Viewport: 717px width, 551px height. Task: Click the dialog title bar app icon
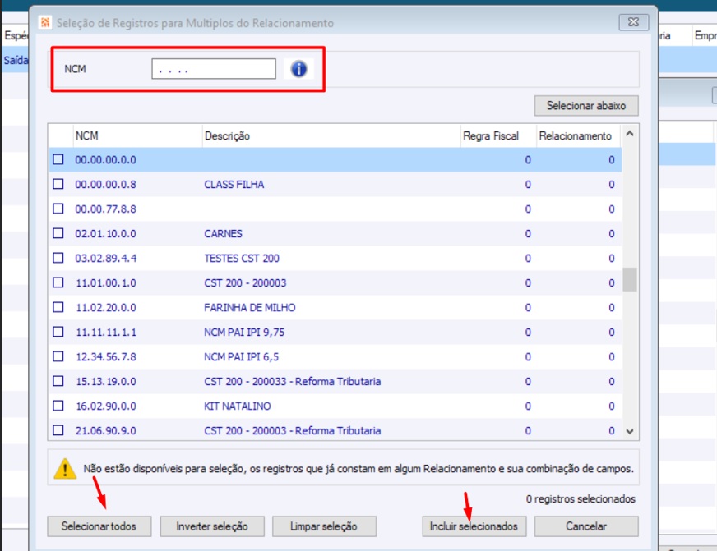[44, 22]
